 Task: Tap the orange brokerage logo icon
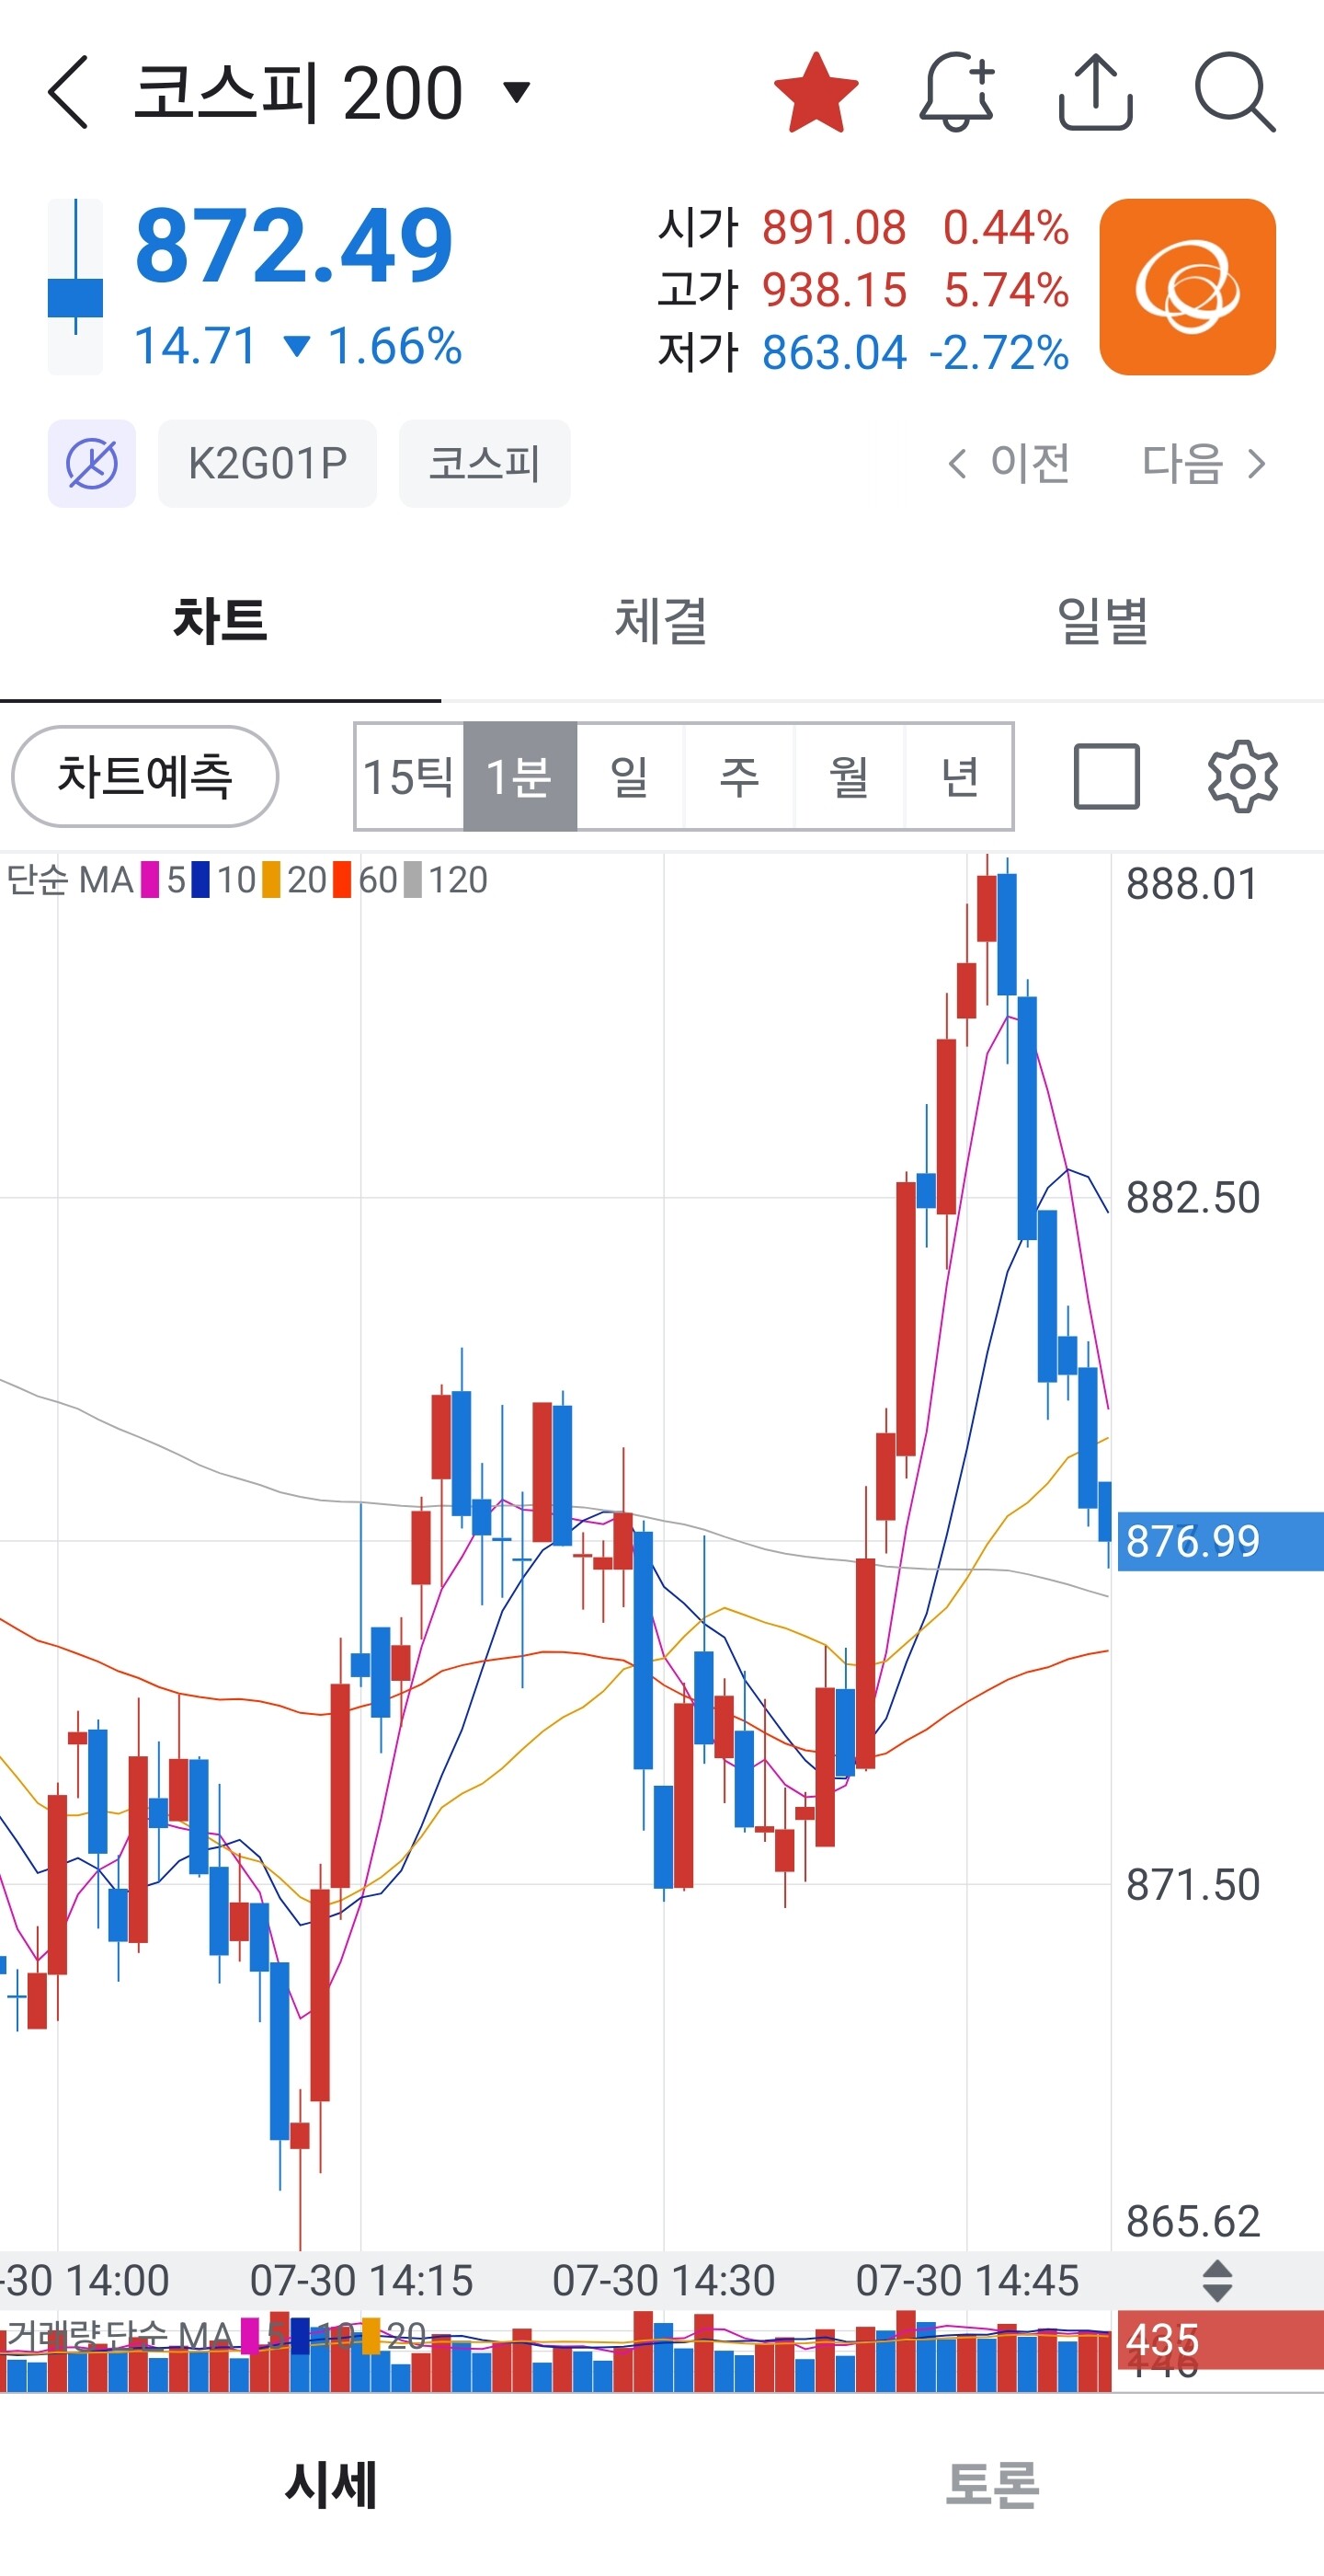click(1187, 287)
